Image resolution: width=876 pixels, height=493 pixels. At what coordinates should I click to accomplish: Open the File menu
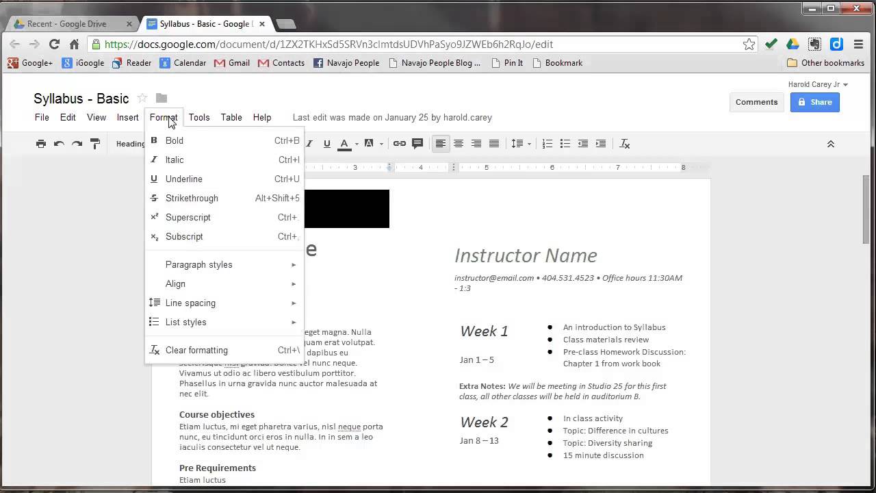tap(42, 117)
